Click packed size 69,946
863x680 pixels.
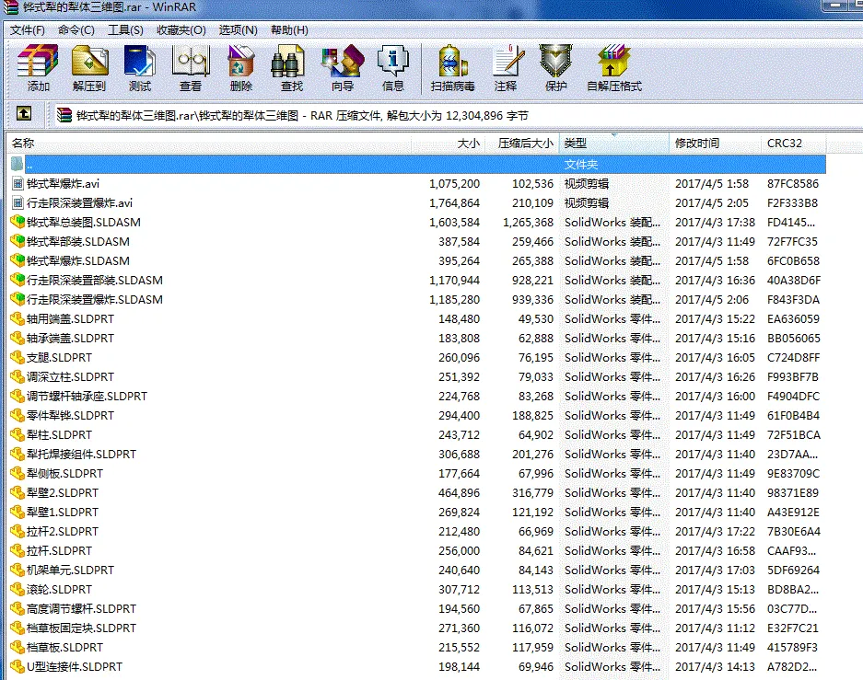click(536, 667)
